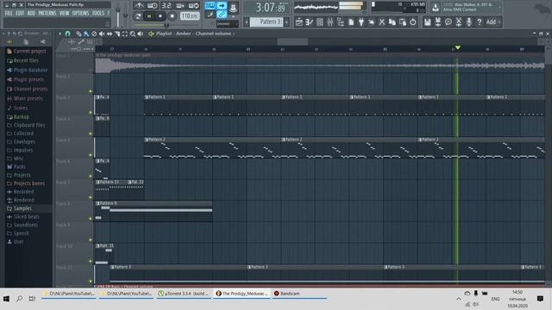Select the playlist Select tool
The image size is (552, 310).
point(125,34)
